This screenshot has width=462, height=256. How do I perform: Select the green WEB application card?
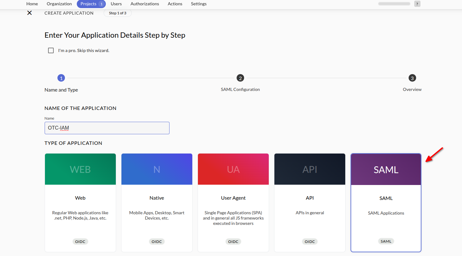point(80,202)
